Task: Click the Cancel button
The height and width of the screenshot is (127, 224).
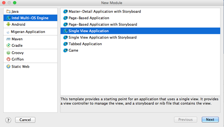Action: (x=25, y=120)
